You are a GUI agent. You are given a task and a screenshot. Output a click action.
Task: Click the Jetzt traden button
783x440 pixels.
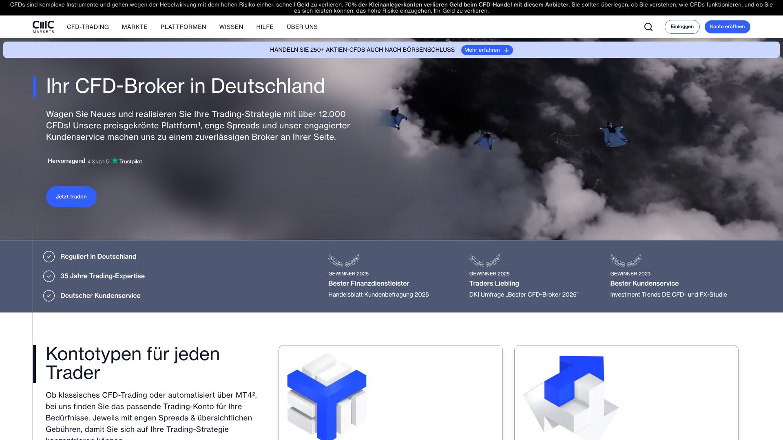point(71,197)
